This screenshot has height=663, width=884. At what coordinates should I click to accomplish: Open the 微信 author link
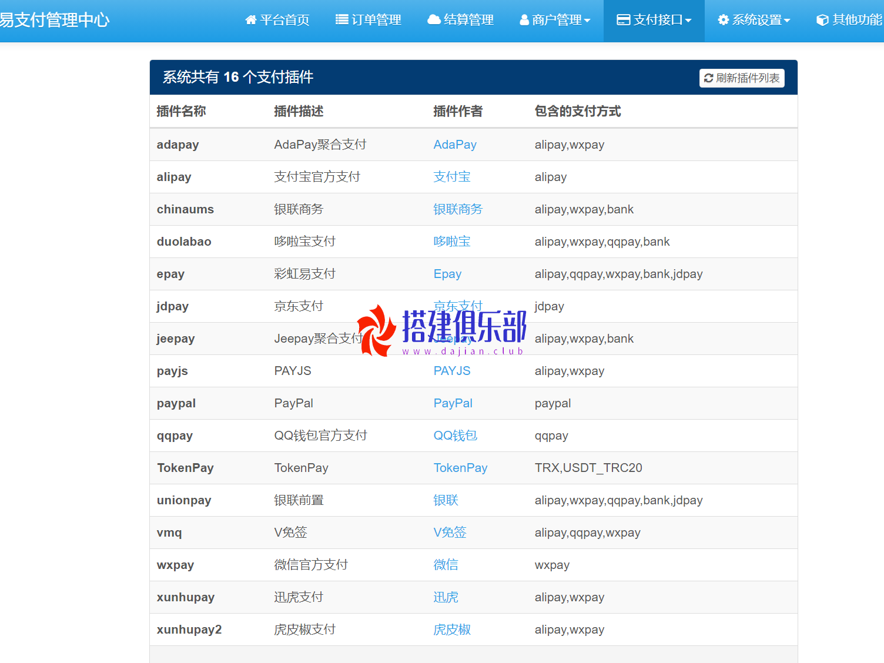446,565
